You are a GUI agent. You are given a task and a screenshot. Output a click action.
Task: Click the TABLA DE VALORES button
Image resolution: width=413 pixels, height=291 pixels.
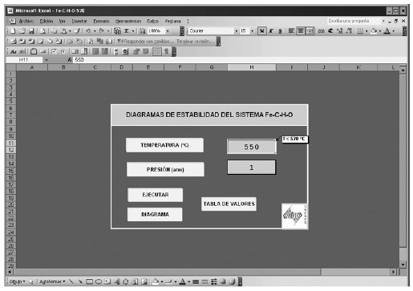(x=229, y=204)
